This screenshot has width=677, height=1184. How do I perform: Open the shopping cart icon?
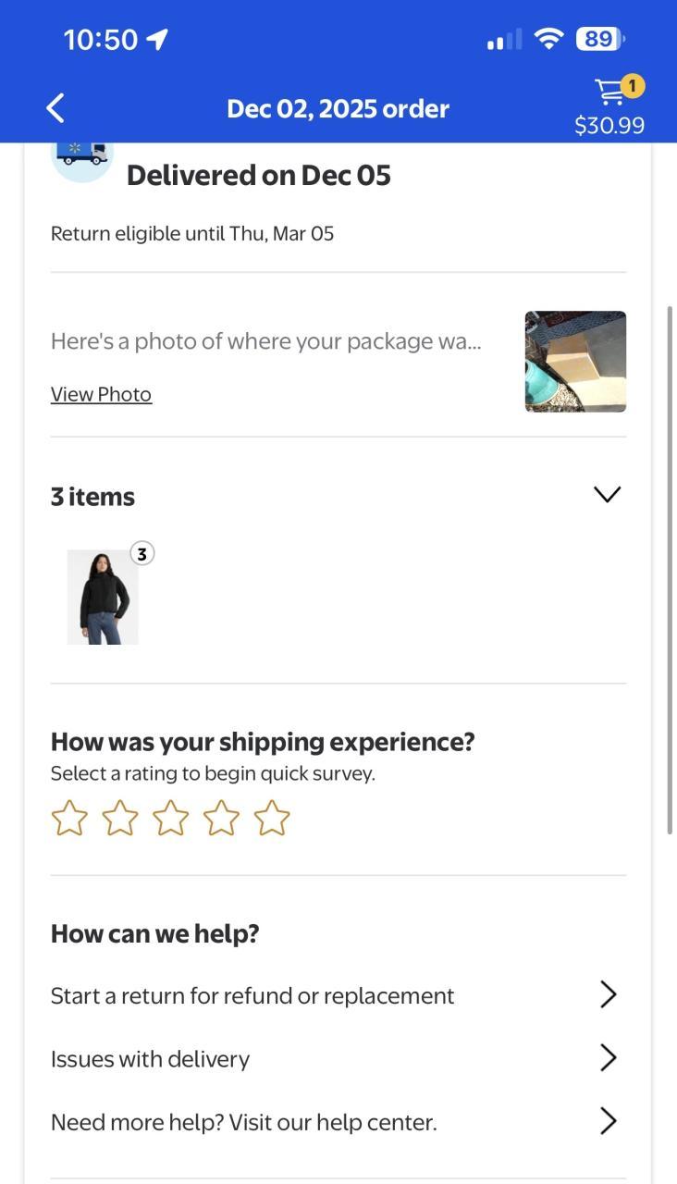610,92
